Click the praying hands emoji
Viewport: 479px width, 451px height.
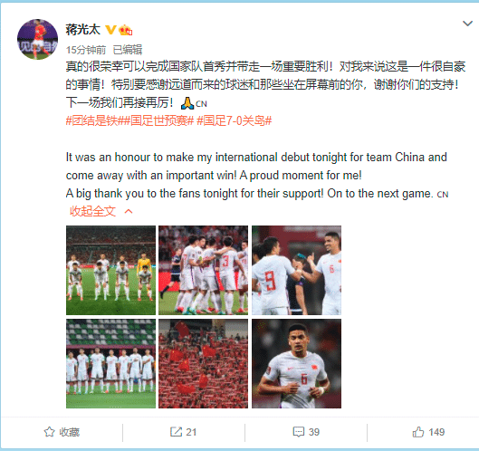click(x=187, y=103)
